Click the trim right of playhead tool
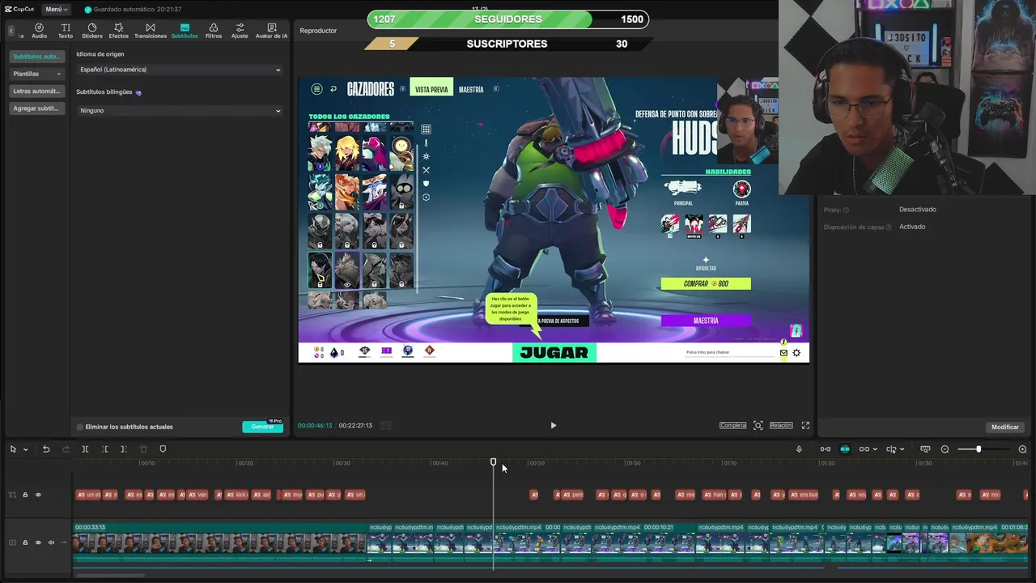 [x=123, y=449]
